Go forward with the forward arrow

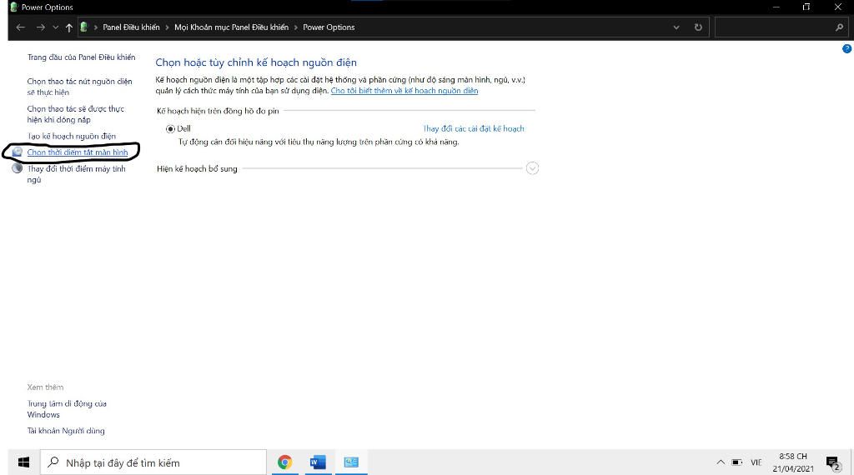(40, 27)
